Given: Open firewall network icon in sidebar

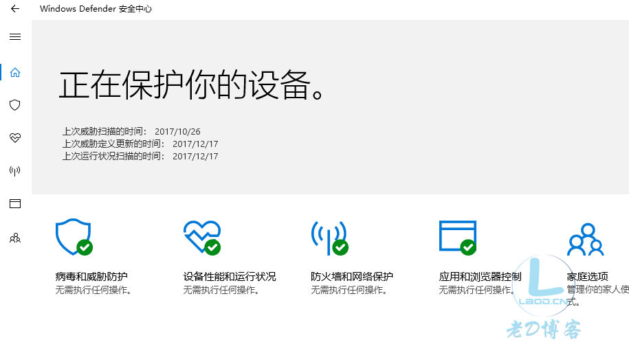Looking at the screenshot, I should click(15, 171).
